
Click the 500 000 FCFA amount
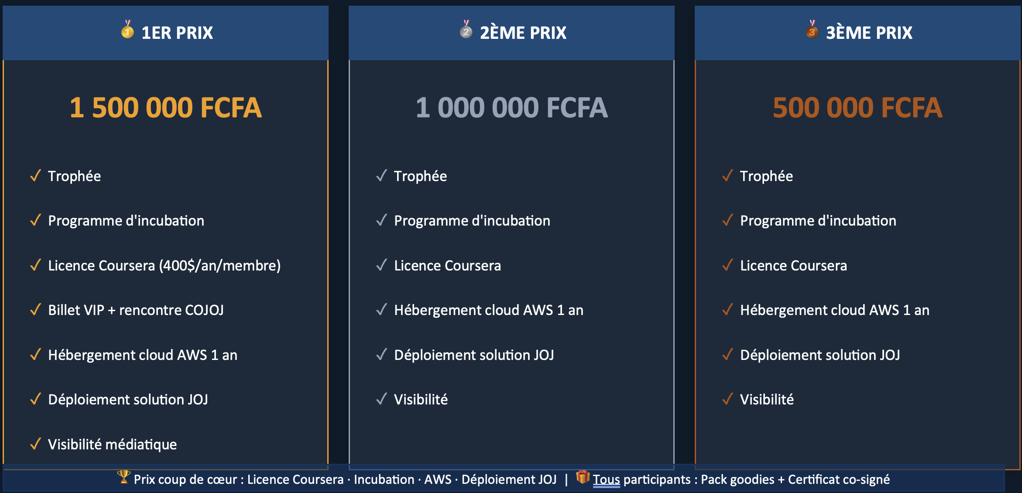point(857,108)
